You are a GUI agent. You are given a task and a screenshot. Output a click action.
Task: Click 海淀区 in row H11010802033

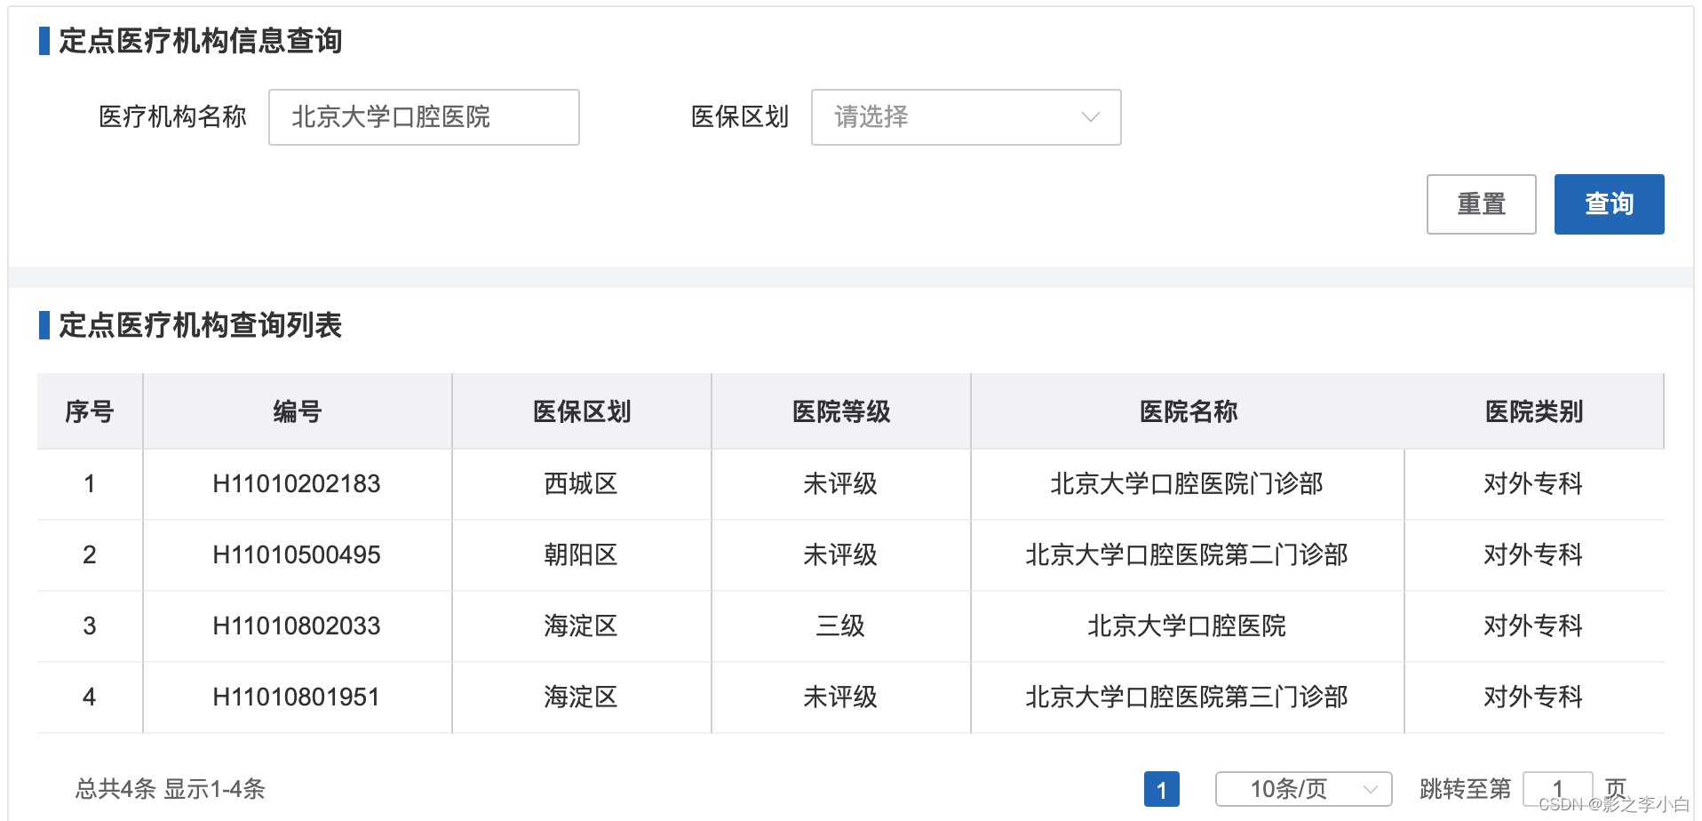pos(581,626)
